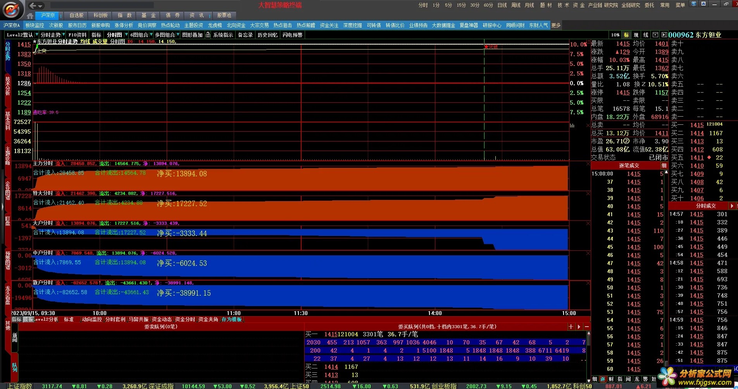The width and height of the screenshot is (738, 389).
Task: Open the 菜单 menu
Action: [680, 5]
